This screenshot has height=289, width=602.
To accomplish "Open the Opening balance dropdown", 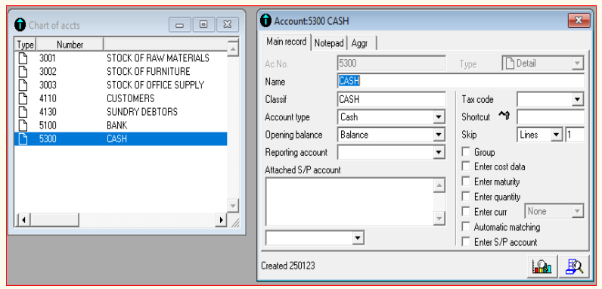I will [439, 135].
